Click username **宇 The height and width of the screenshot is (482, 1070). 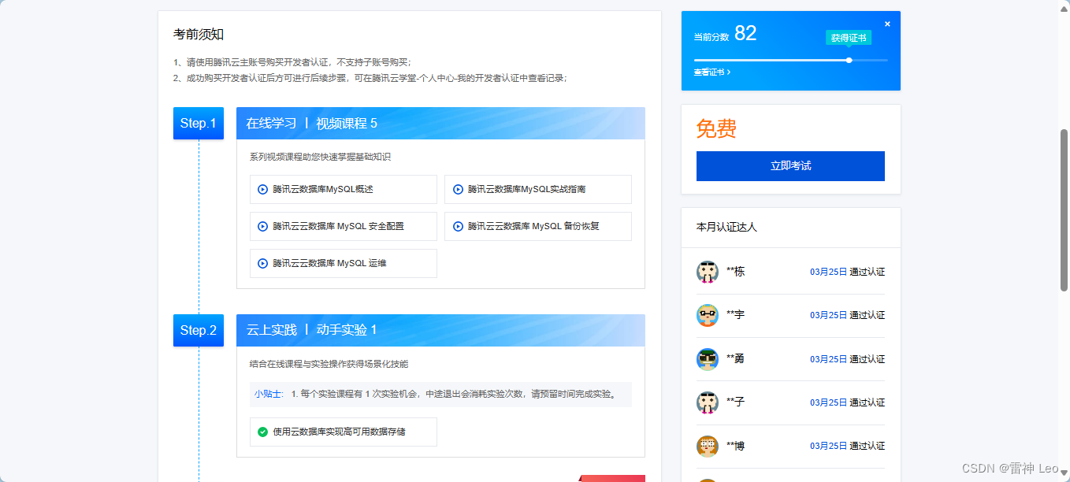(x=735, y=315)
